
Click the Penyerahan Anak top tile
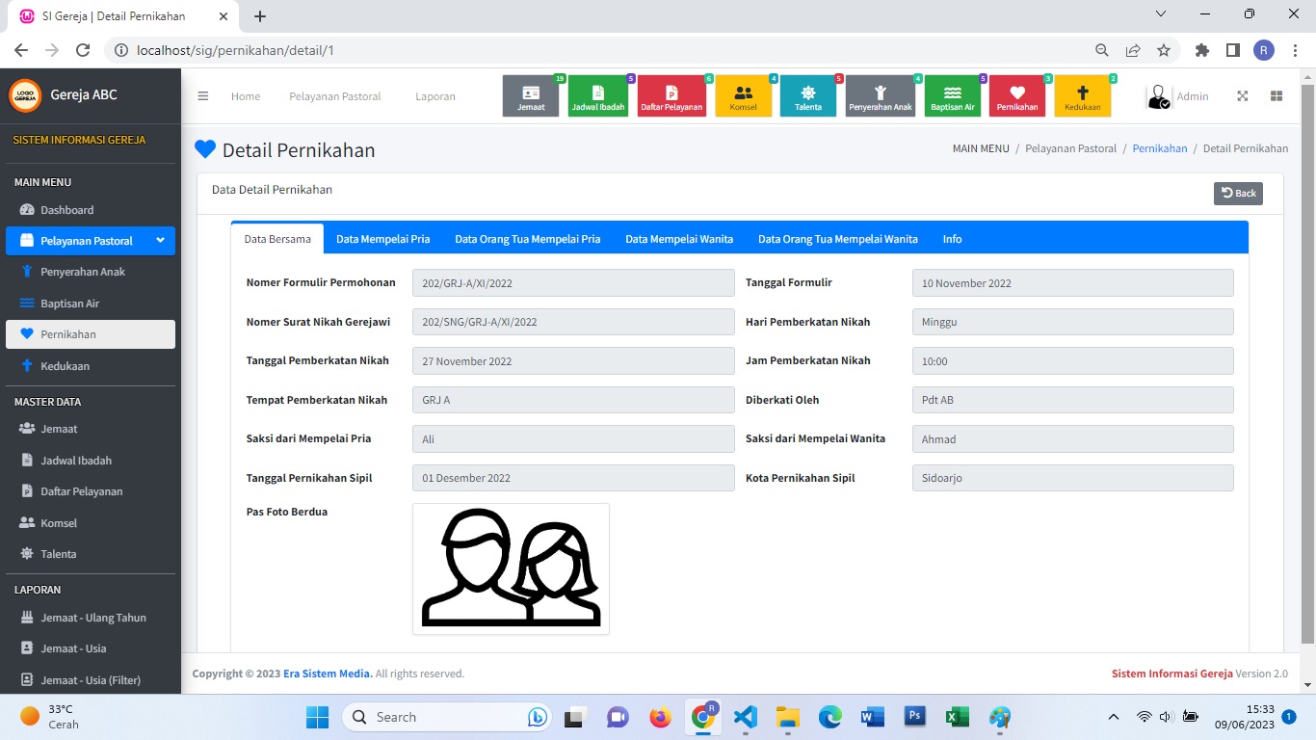click(880, 96)
